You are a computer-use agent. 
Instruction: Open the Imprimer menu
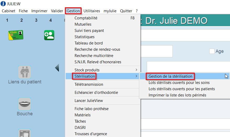[x=39, y=11]
